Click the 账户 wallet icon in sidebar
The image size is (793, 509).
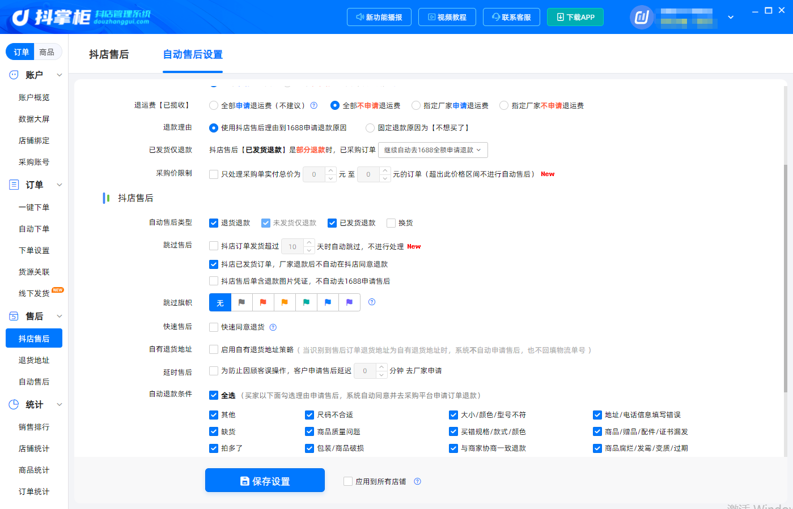click(x=14, y=75)
